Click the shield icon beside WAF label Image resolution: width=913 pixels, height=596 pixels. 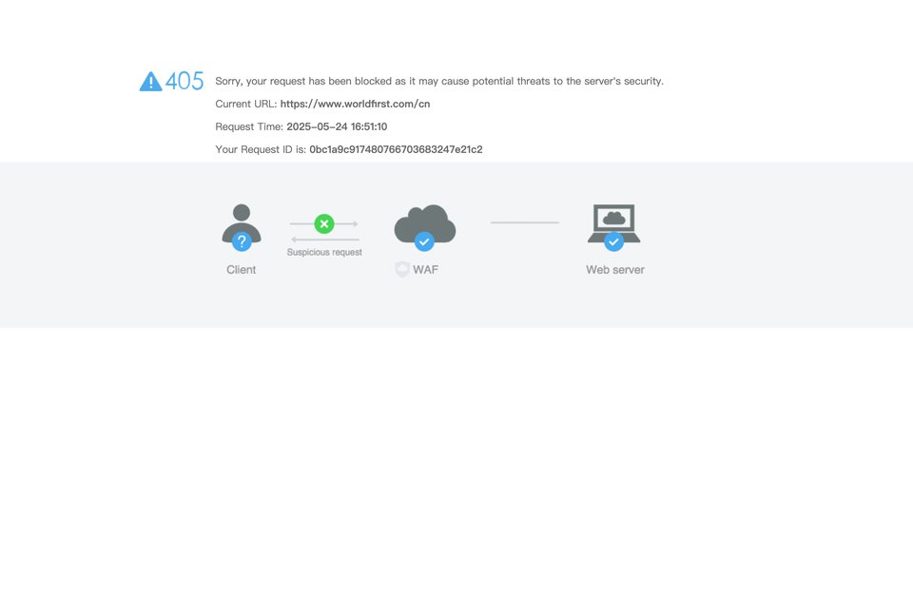[x=402, y=269]
